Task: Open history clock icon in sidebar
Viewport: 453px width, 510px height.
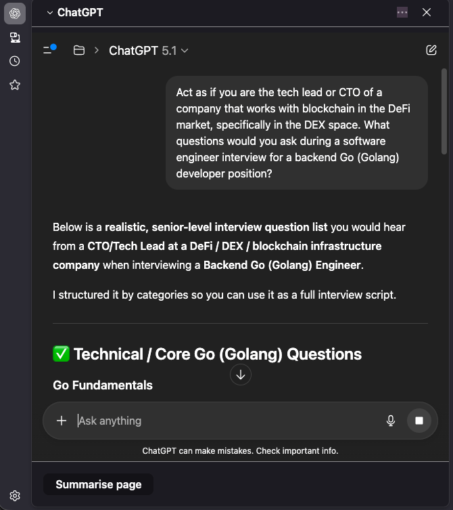Action: pyautogui.click(x=15, y=61)
